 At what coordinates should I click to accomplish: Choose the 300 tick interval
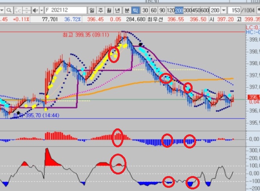click(188, 11)
